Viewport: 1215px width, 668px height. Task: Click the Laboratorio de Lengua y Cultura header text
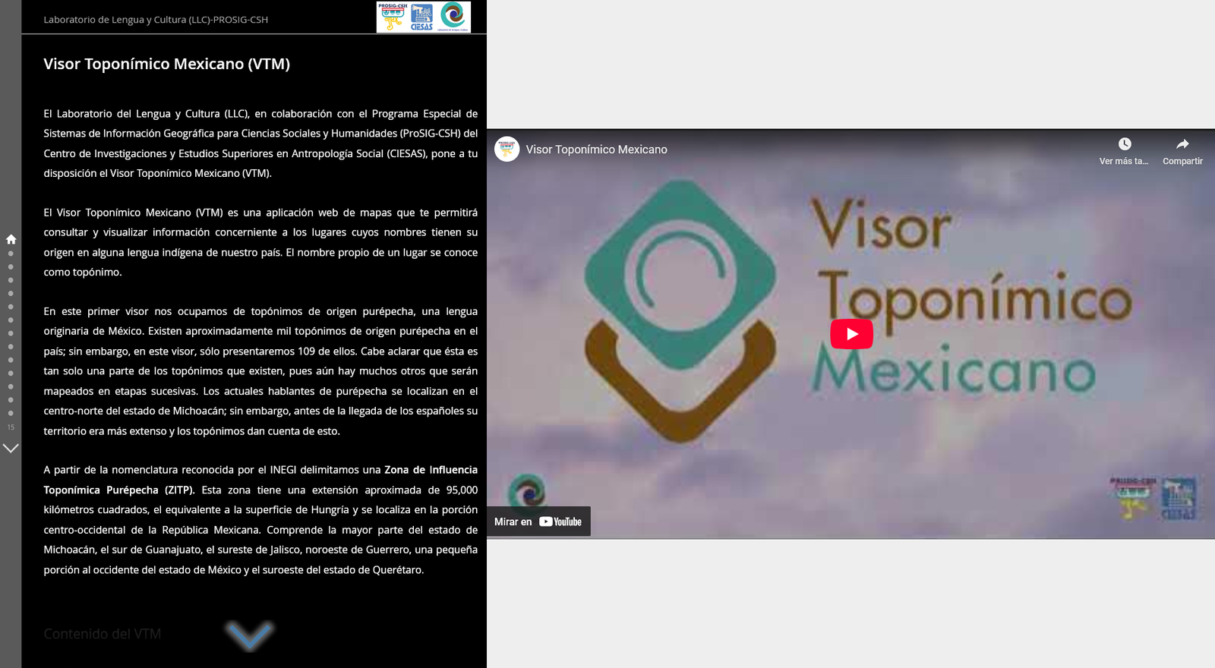click(156, 20)
